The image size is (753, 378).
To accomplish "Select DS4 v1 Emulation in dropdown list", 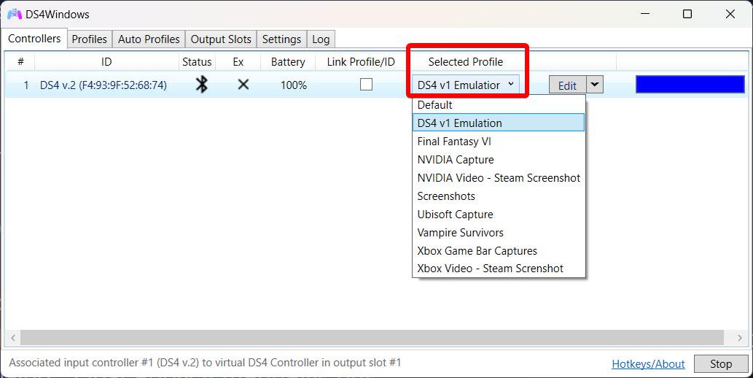I will (499, 123).
